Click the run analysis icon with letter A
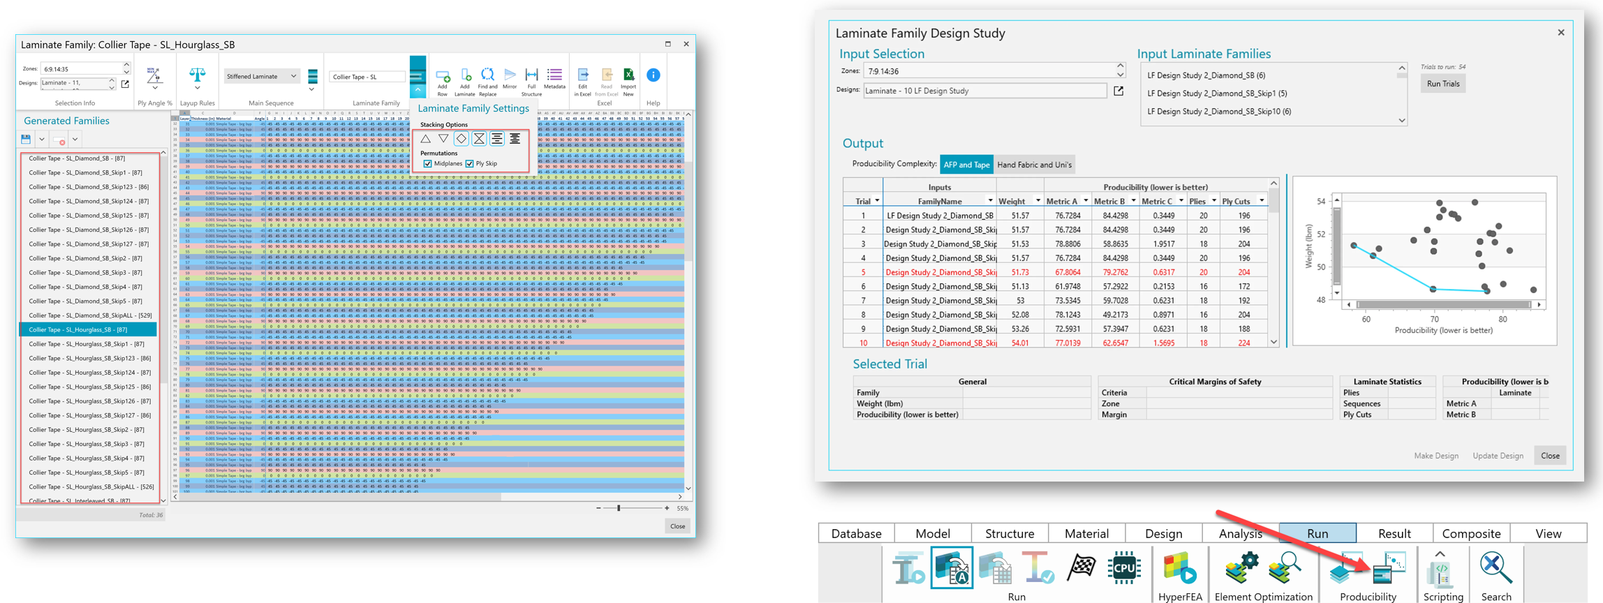 pyautogui.click(x=952, y=568)
